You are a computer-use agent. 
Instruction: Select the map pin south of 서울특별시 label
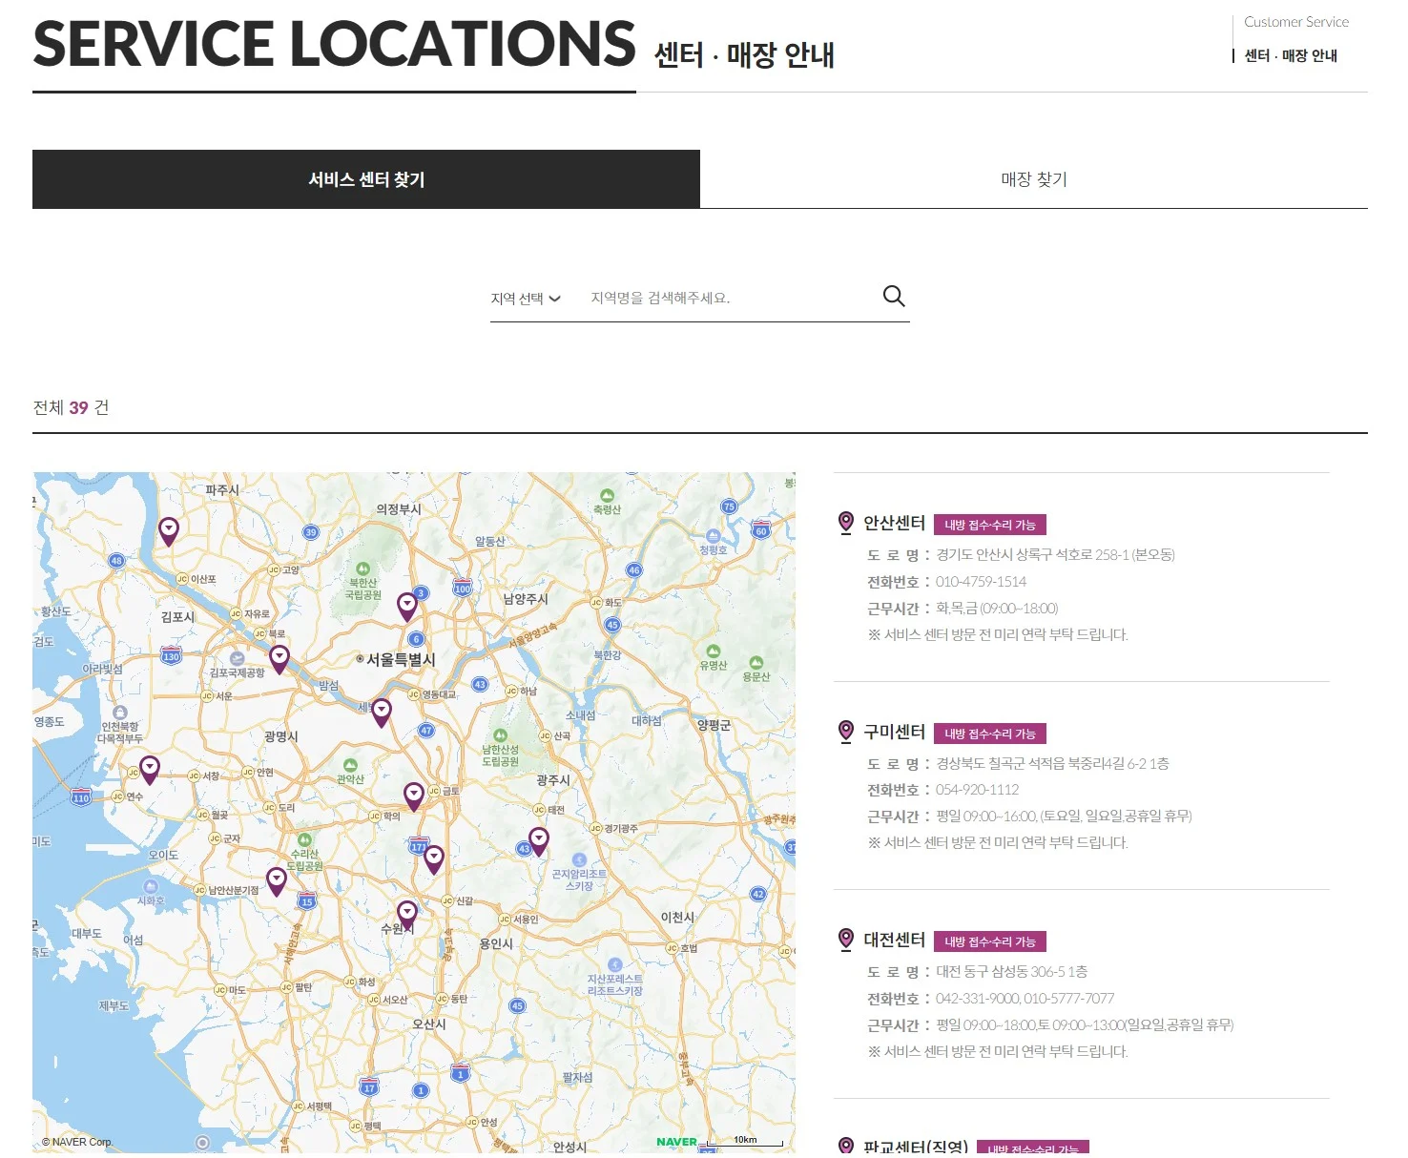coord(382,713)
